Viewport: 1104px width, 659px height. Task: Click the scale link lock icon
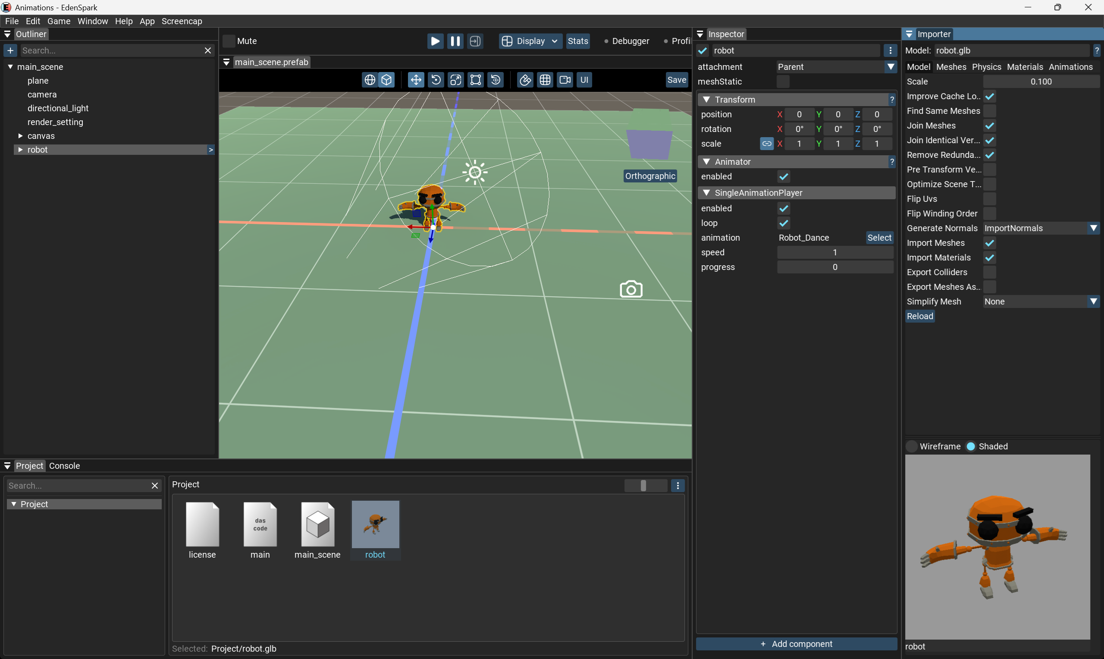coord(767,144)
